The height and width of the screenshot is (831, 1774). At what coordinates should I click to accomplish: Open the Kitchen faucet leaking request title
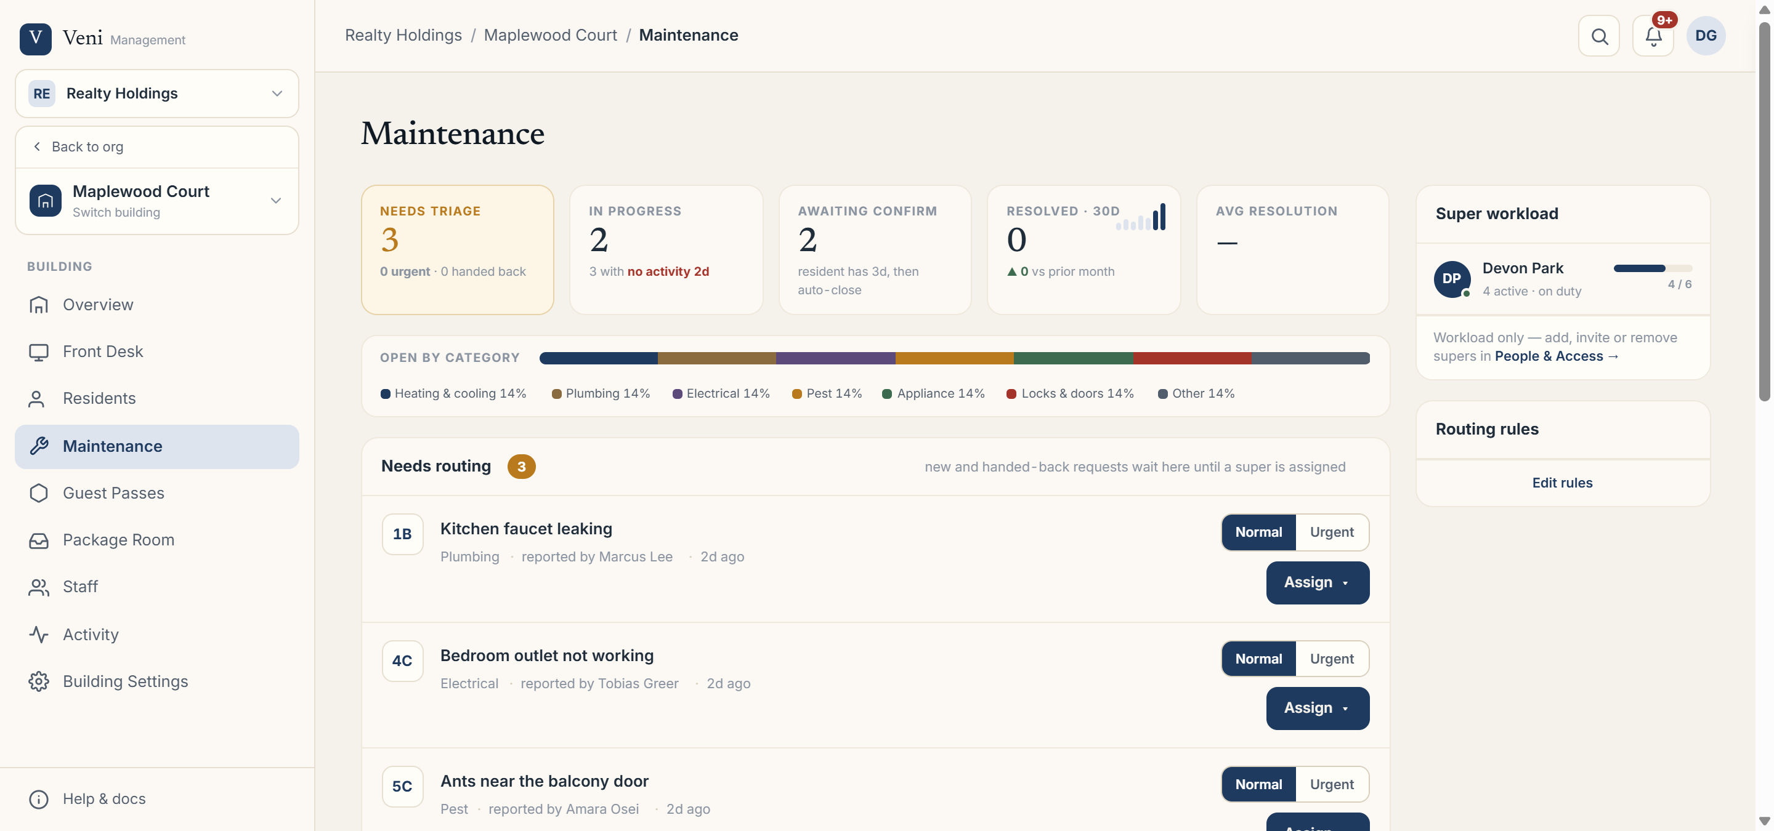[x=525, y=528]
